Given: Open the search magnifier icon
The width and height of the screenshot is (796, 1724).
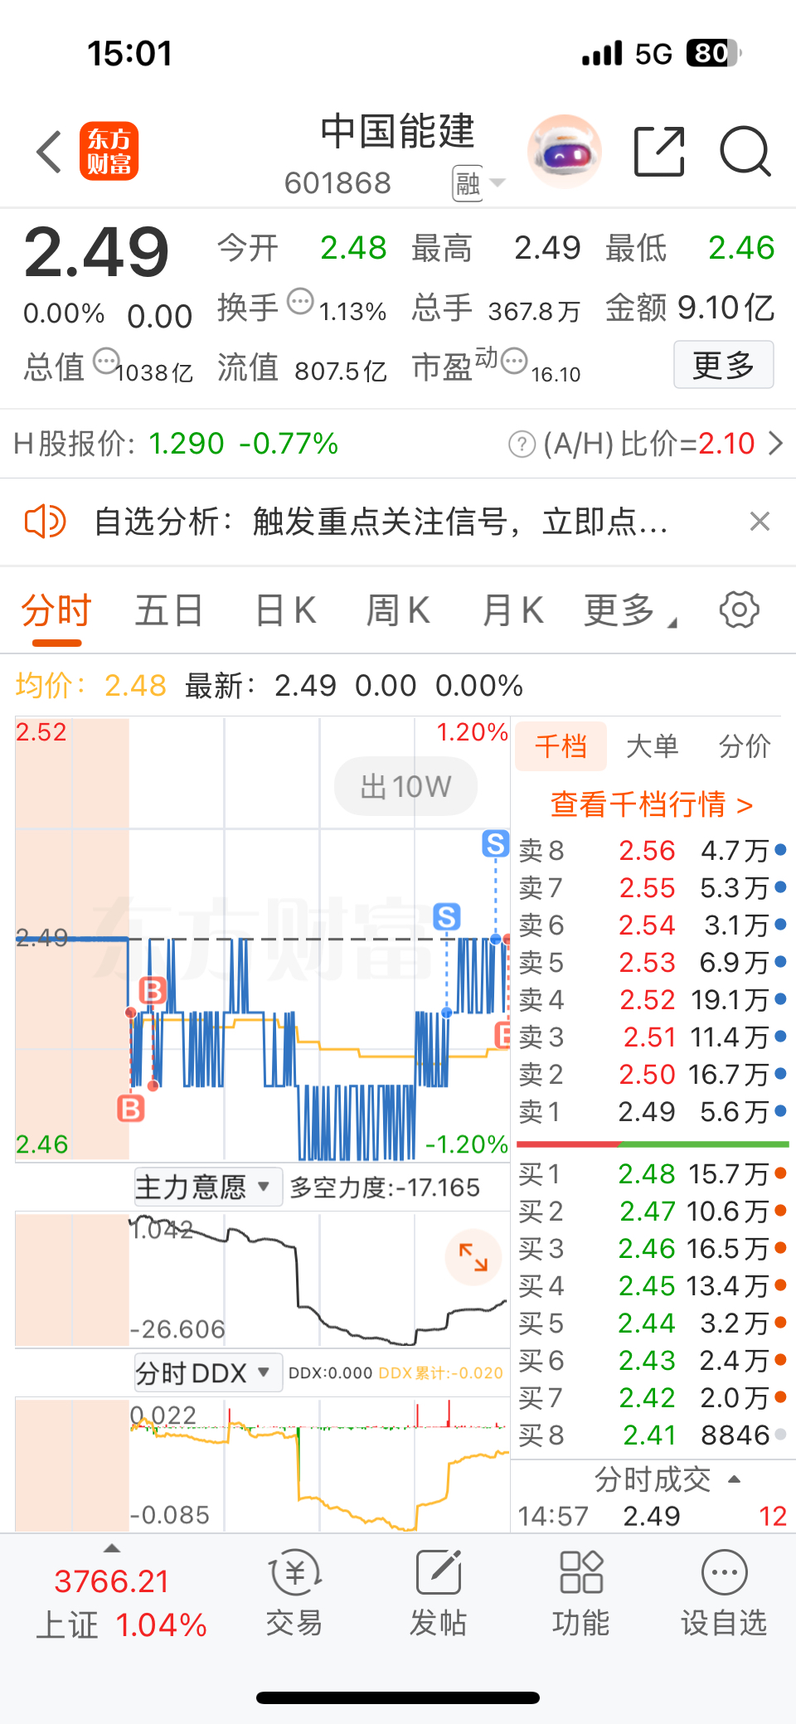Looking at the screenshot, I should 745,152.
